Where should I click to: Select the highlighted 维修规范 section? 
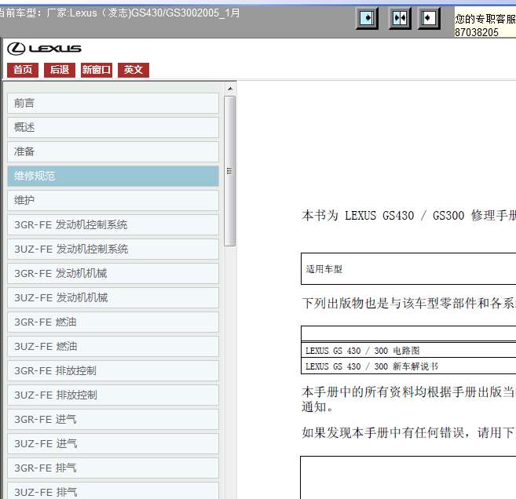click(113, 177)
